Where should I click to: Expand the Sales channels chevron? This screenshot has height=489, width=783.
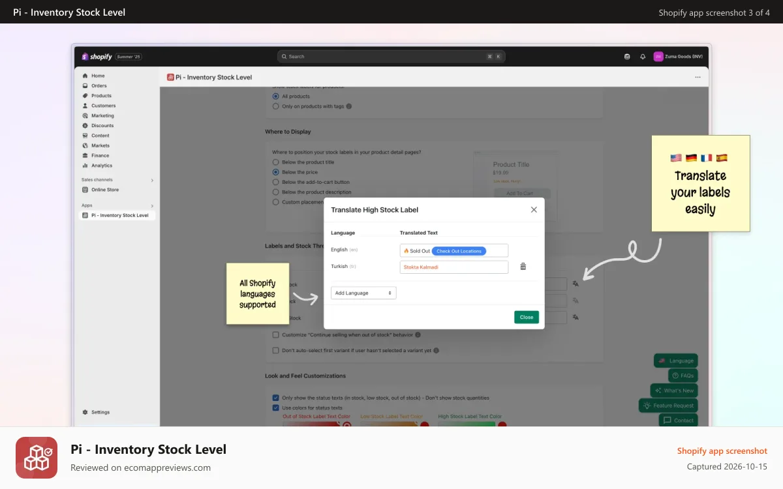[x=152, y=180]
